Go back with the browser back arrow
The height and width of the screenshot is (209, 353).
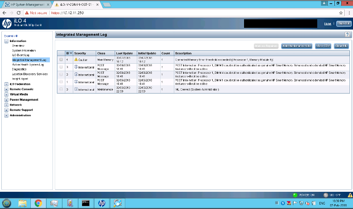(4, 13)
